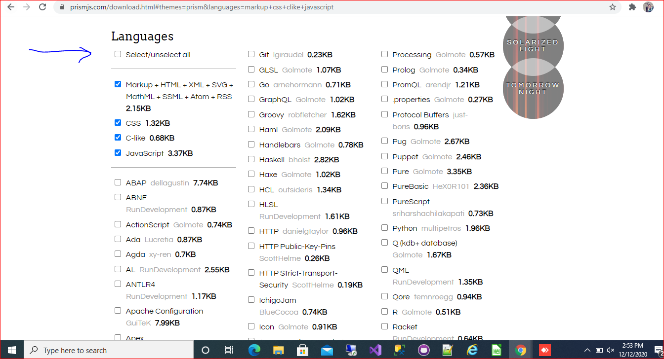The height and width of the screenshot is (359, 664).
Task: Tick the Python checkbox
Action: click(x=384, y=228)
